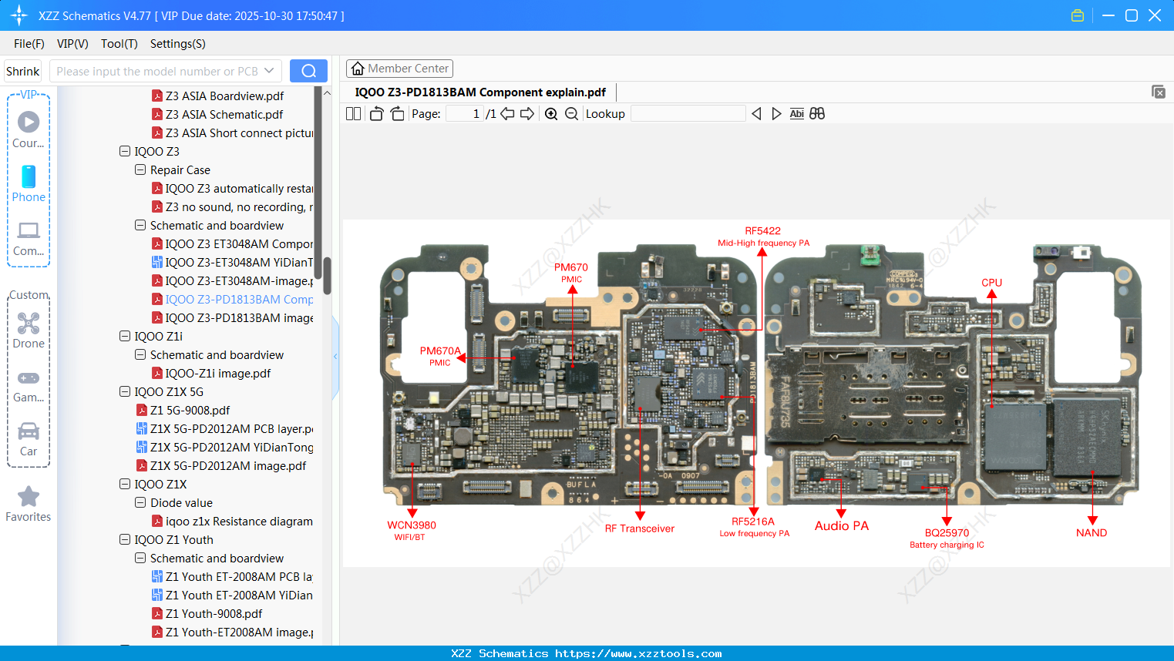The width and height of the screenshot is (1174, 661).
Task: Open the Tool(T) menu
Action: click(119, 44)
